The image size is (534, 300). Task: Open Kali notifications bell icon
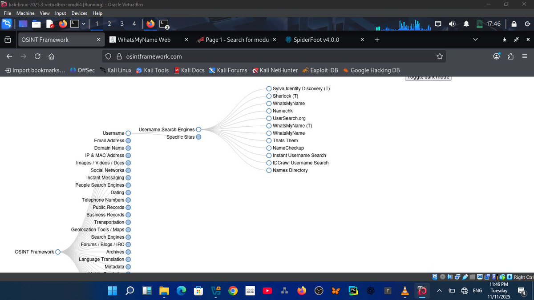pyautogui.click(x=466, y=24)
